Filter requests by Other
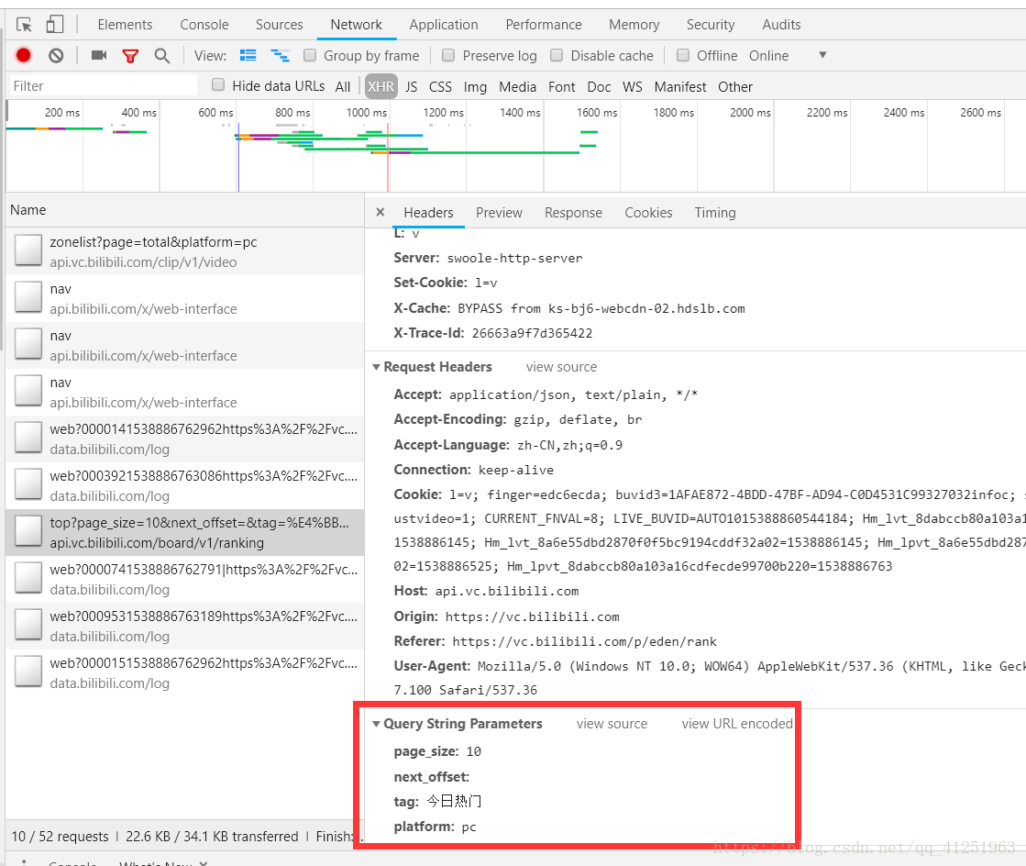 coord(735,86)
